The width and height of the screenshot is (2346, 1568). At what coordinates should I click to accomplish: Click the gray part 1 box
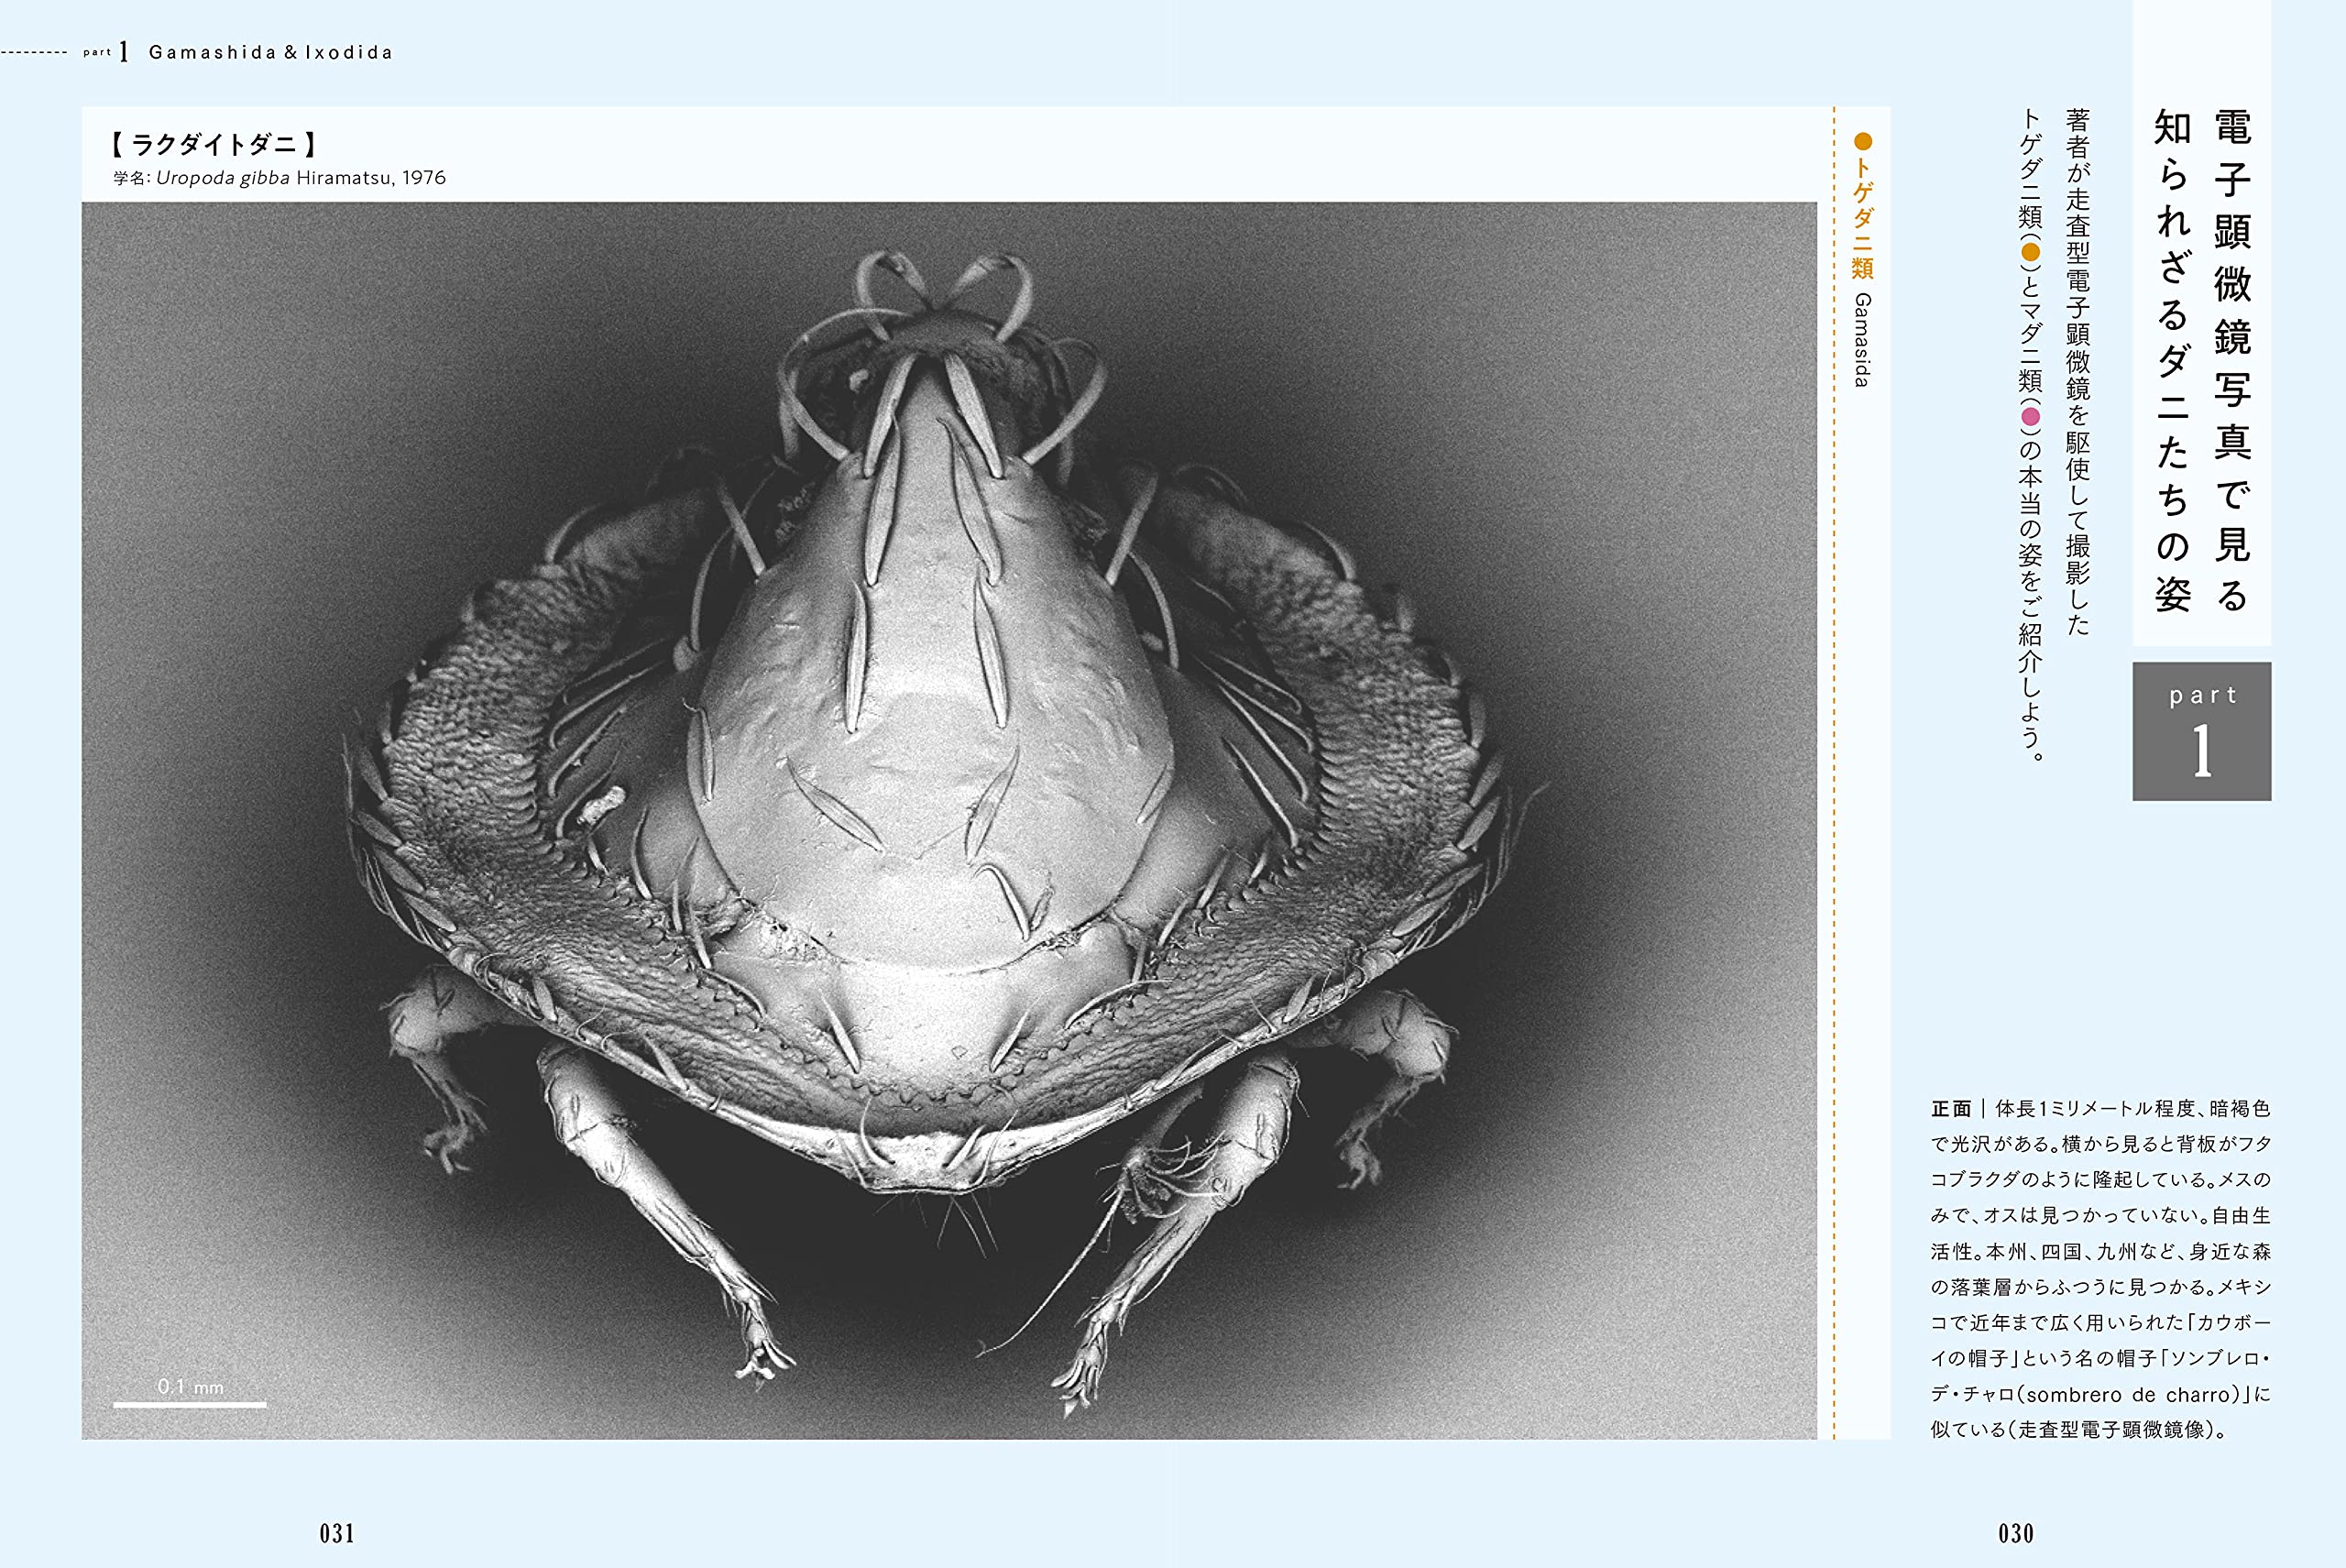coord(2201,731)
